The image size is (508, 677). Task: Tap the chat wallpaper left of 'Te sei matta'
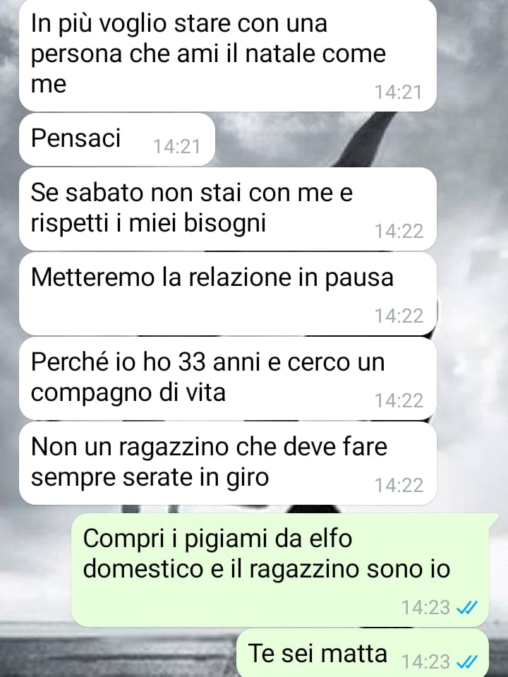tap(116, 653)
